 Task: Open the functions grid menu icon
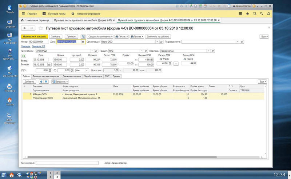pos(240,13)
